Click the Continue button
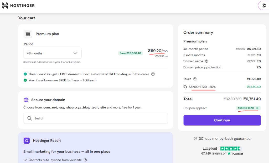Viewport: 269px width, 163px height. [x=222, y=120]
